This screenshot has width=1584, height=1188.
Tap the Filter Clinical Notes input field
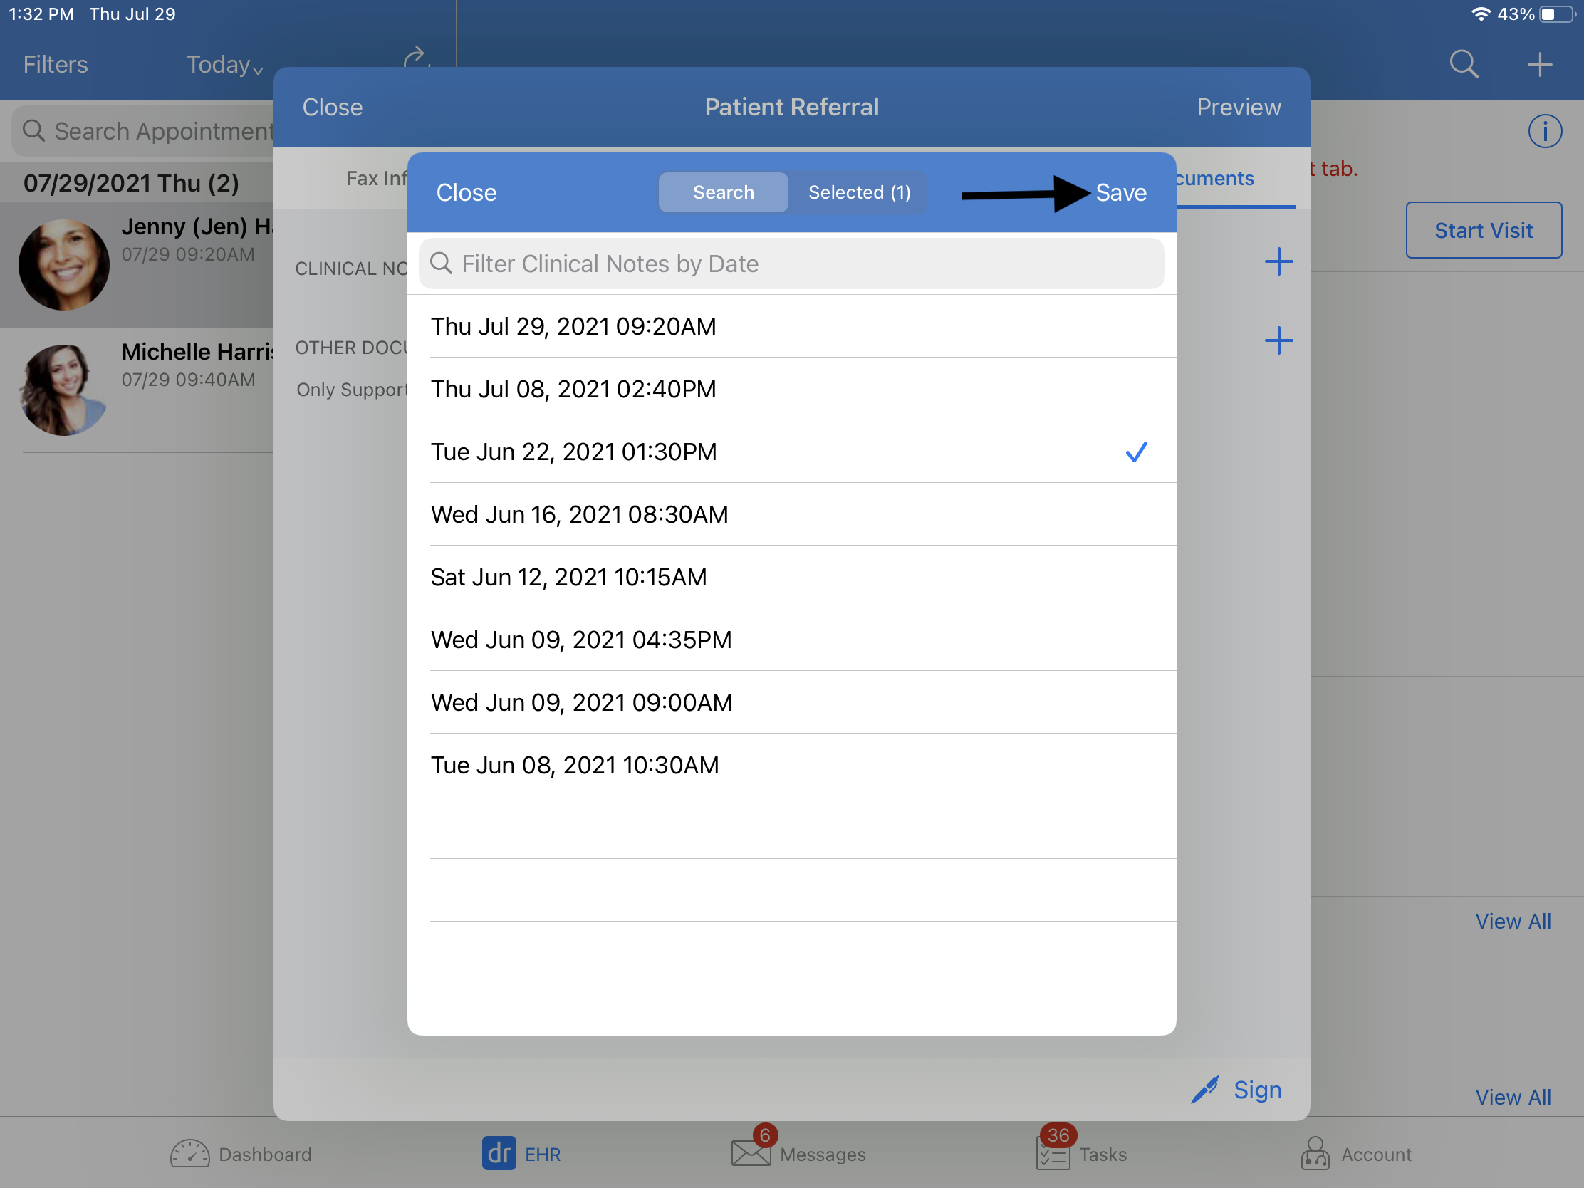click(791, 262)
